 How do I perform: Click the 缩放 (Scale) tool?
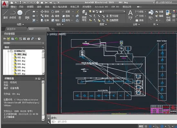tap(55, 20)
